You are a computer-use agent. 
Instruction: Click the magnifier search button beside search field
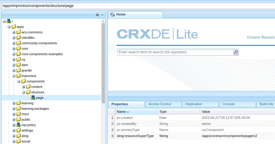[236, 52]
